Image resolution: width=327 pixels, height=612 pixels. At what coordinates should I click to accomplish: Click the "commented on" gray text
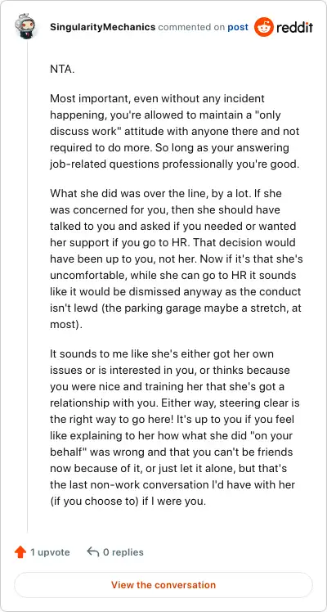pyautogui.click(x=191, y=27)
